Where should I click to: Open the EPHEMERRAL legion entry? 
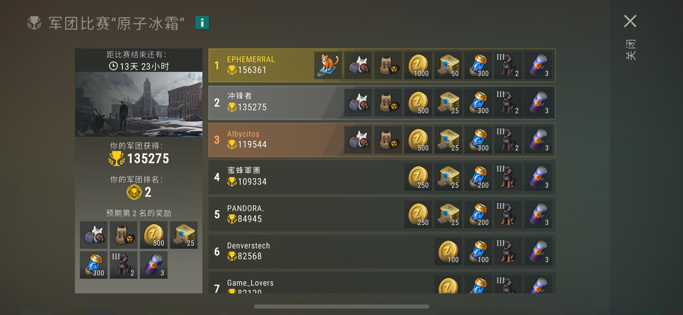coord(382,65)
